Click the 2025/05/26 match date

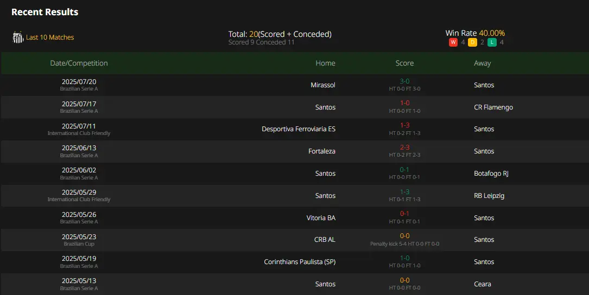[x=79, y=214]
